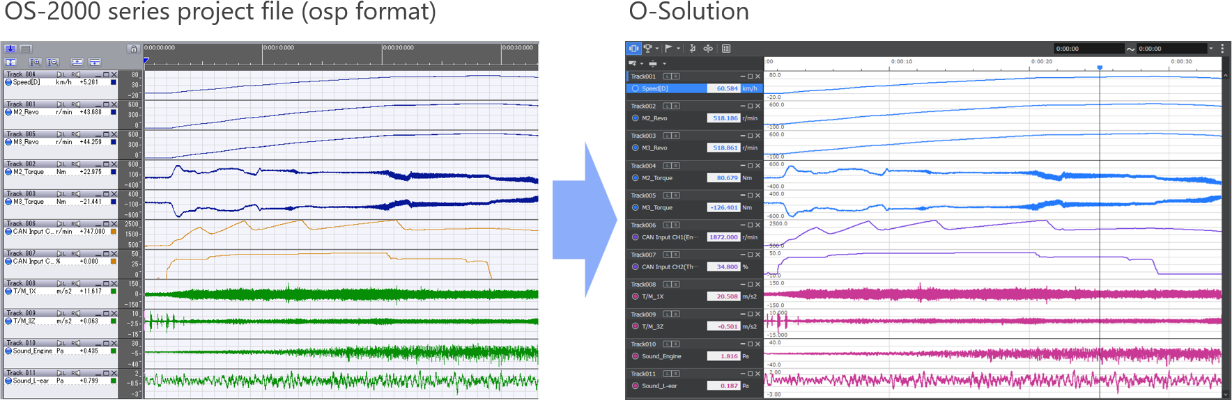Click the blue color swatch for Speed[D]

114,82
